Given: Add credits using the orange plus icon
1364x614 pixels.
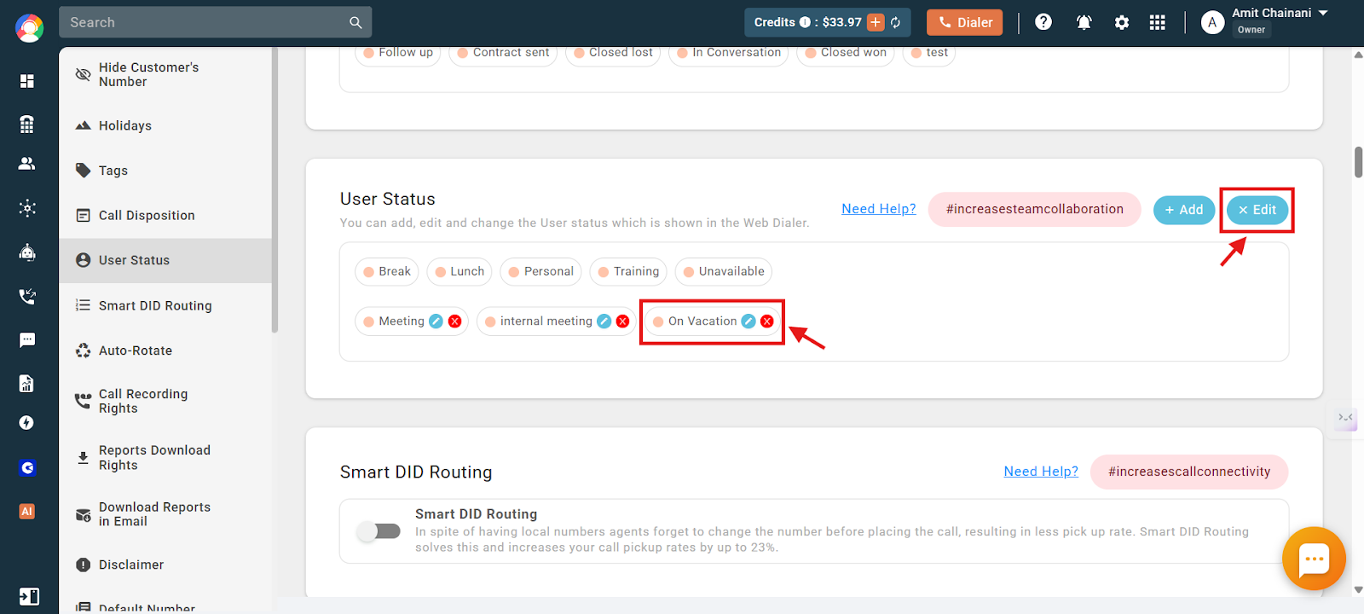Looking at the screenshot, I should [x=876, y=22].
